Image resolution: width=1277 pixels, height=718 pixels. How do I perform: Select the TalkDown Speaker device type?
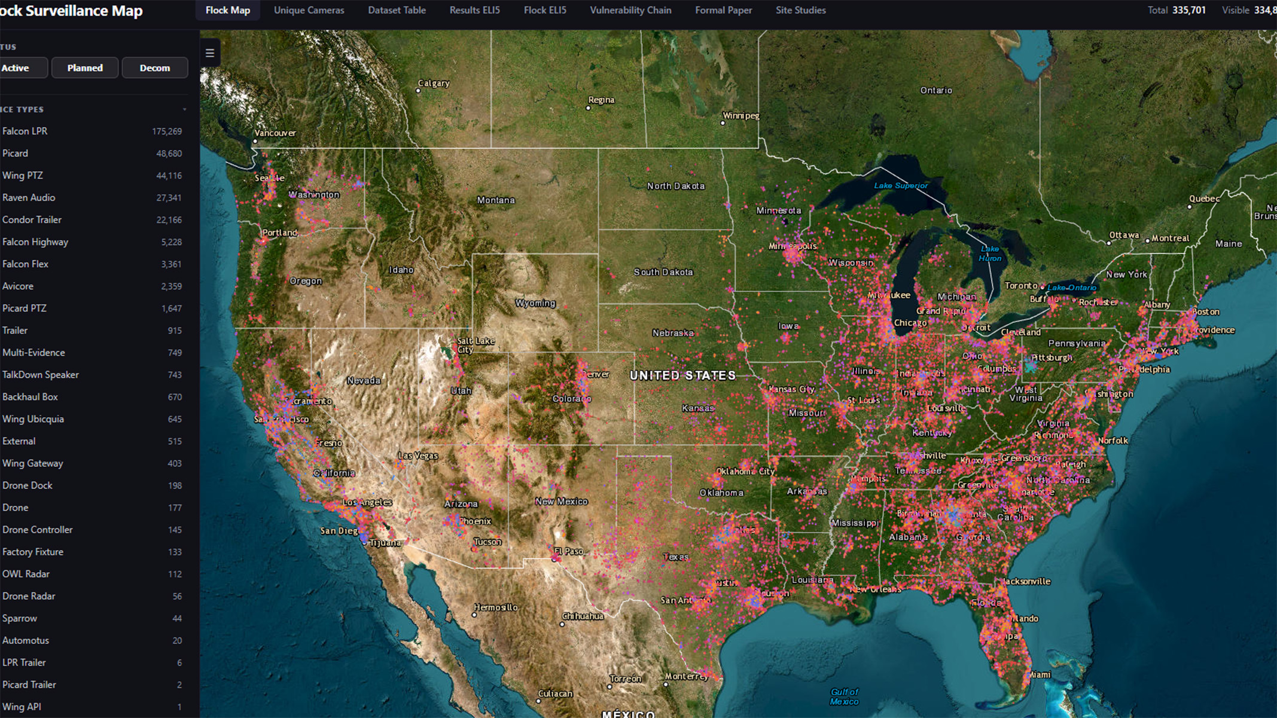click(93, 374)
